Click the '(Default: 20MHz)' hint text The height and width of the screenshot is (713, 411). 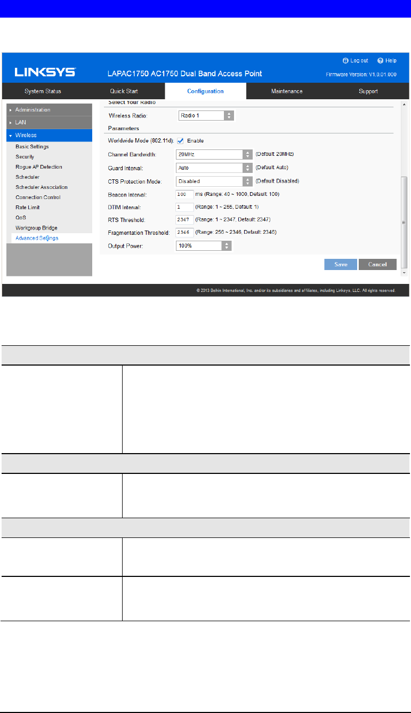tap(275, 154)
